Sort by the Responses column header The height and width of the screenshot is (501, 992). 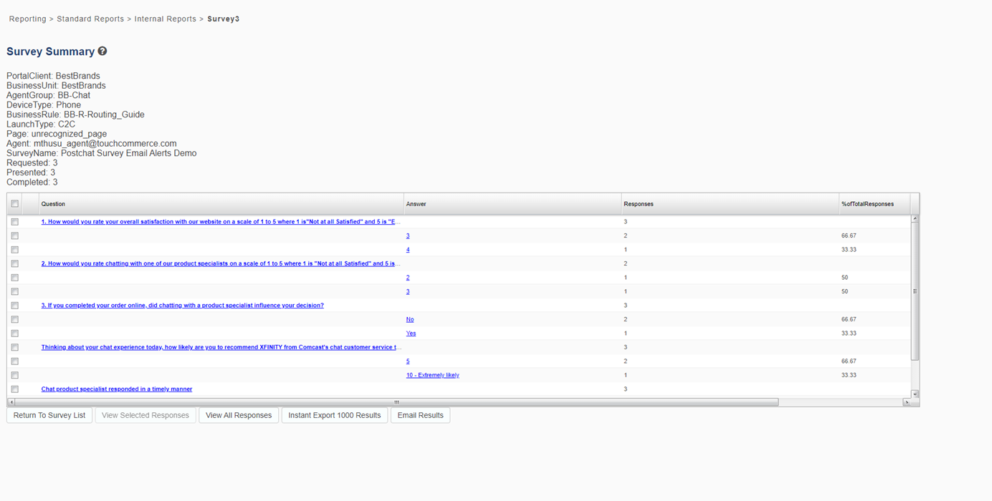(638, 204)
